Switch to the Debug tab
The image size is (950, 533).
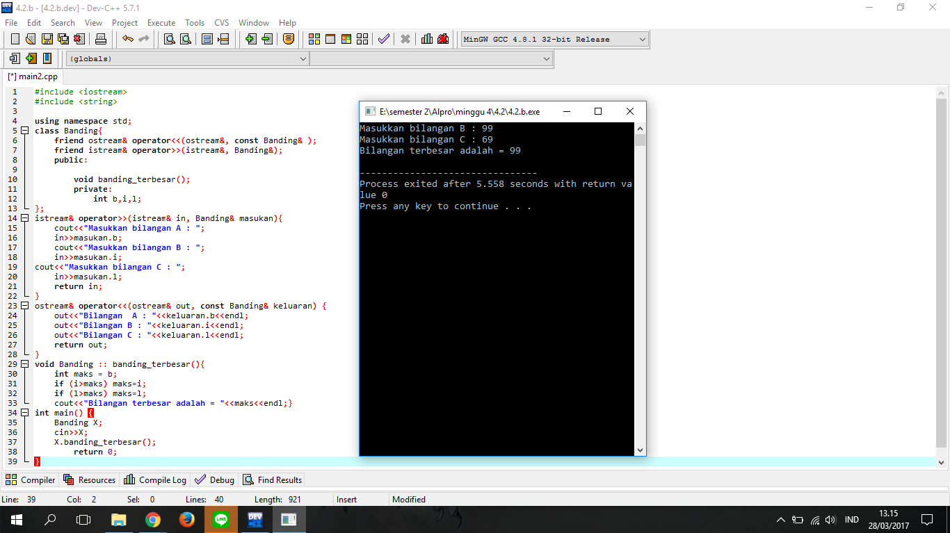coord(215,479)
